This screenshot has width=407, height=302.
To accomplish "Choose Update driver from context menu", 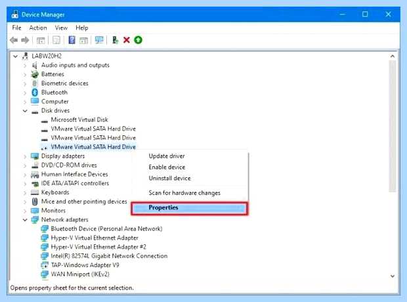I will (167, 156).
